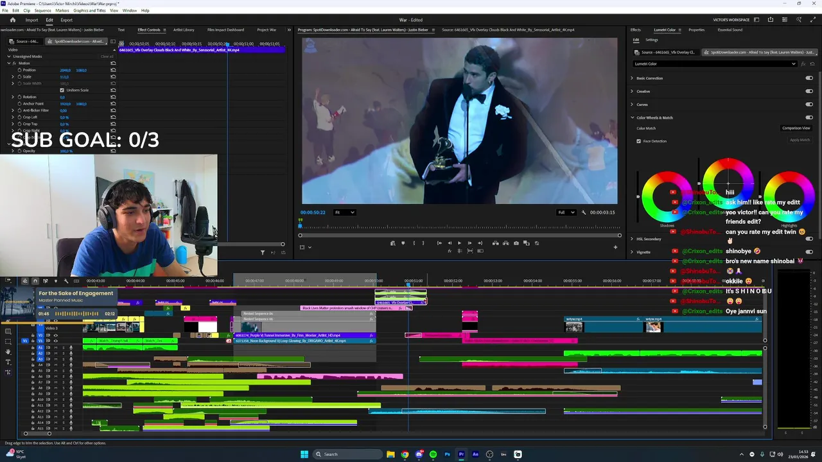Open Markers menu
Viewport: 822px width, 462px height.
[x=62, y=10]
